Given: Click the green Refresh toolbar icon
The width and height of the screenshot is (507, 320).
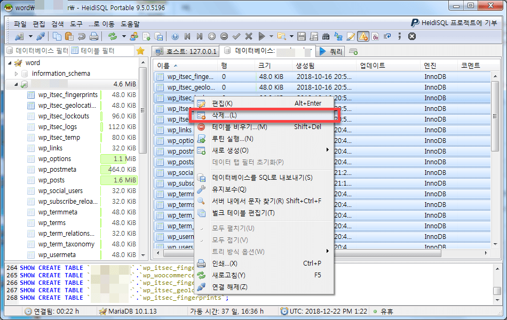Looking at the screenshot, I should pos(113,36).
